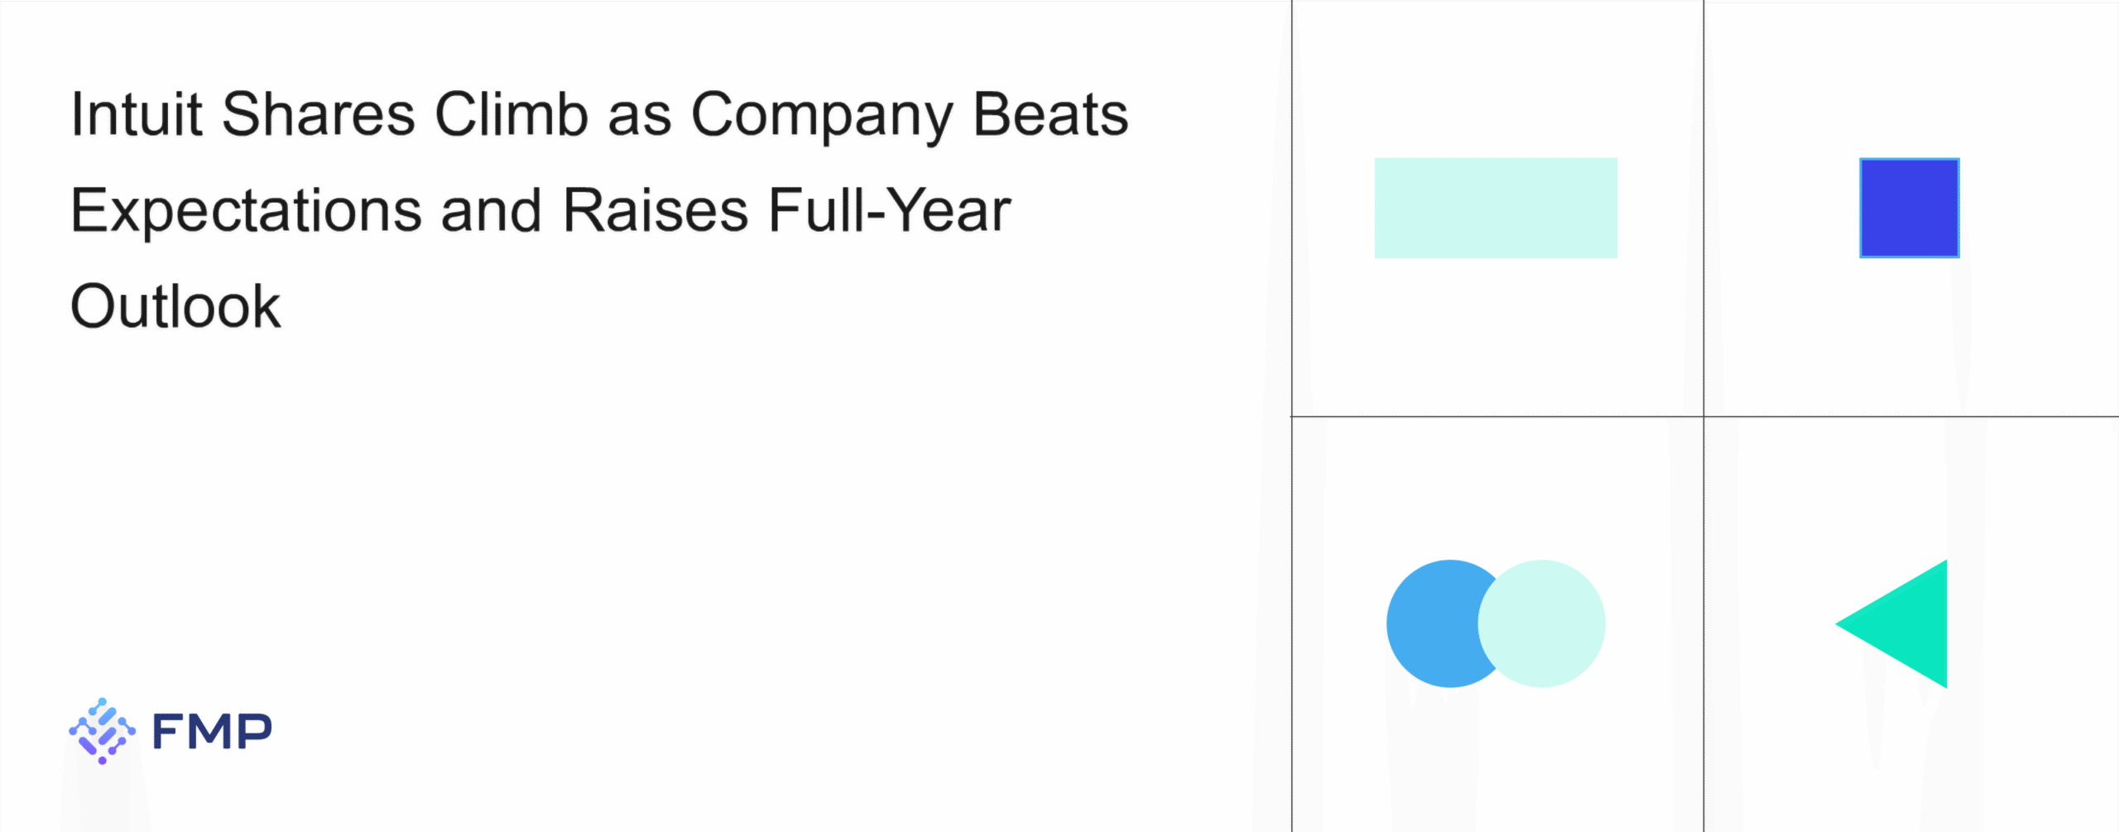Image resolution: width=2119 pixels, height=832 pixels.
Task: Click the word "Expectations" in the headline
Action: pyautogui.click(x=246, y=210)
